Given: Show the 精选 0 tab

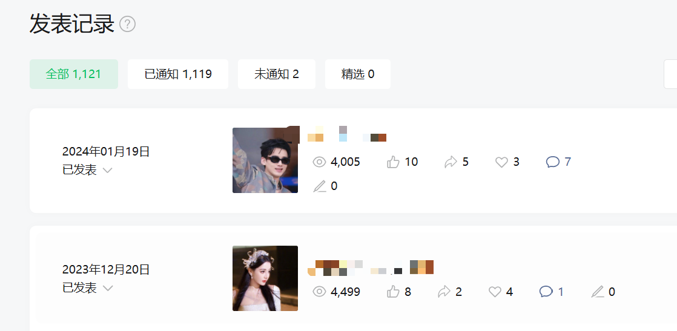Looking at the screenshot, I should [358, 74].
